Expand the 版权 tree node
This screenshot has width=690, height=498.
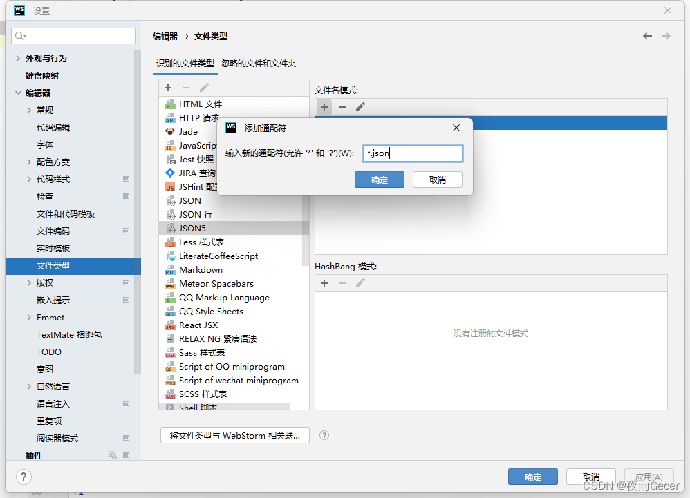pyautogui.click(x=29, y=282)
